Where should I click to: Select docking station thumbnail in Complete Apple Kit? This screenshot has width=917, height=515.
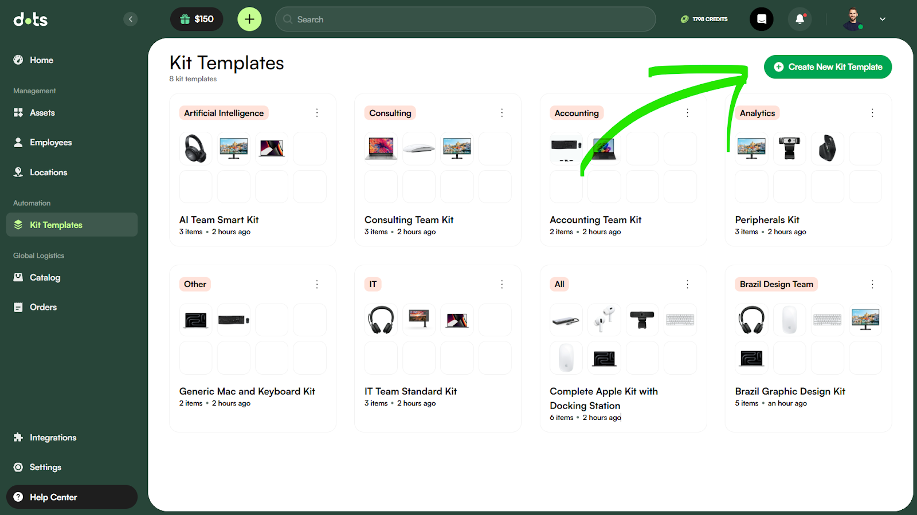pyautogui.click(x=566, y=320)
